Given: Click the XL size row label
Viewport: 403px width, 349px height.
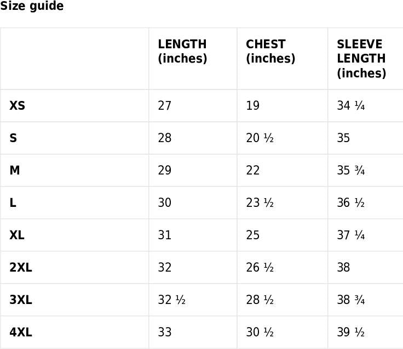Looking at the screenshot, I should click(x=17, y=235).
